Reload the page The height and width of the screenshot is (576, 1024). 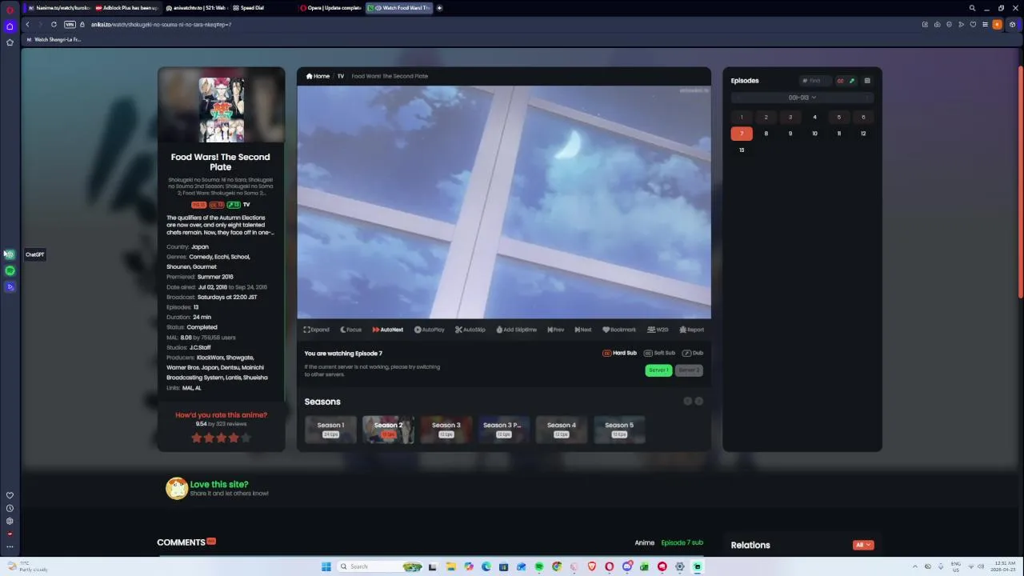click(54, 25)
